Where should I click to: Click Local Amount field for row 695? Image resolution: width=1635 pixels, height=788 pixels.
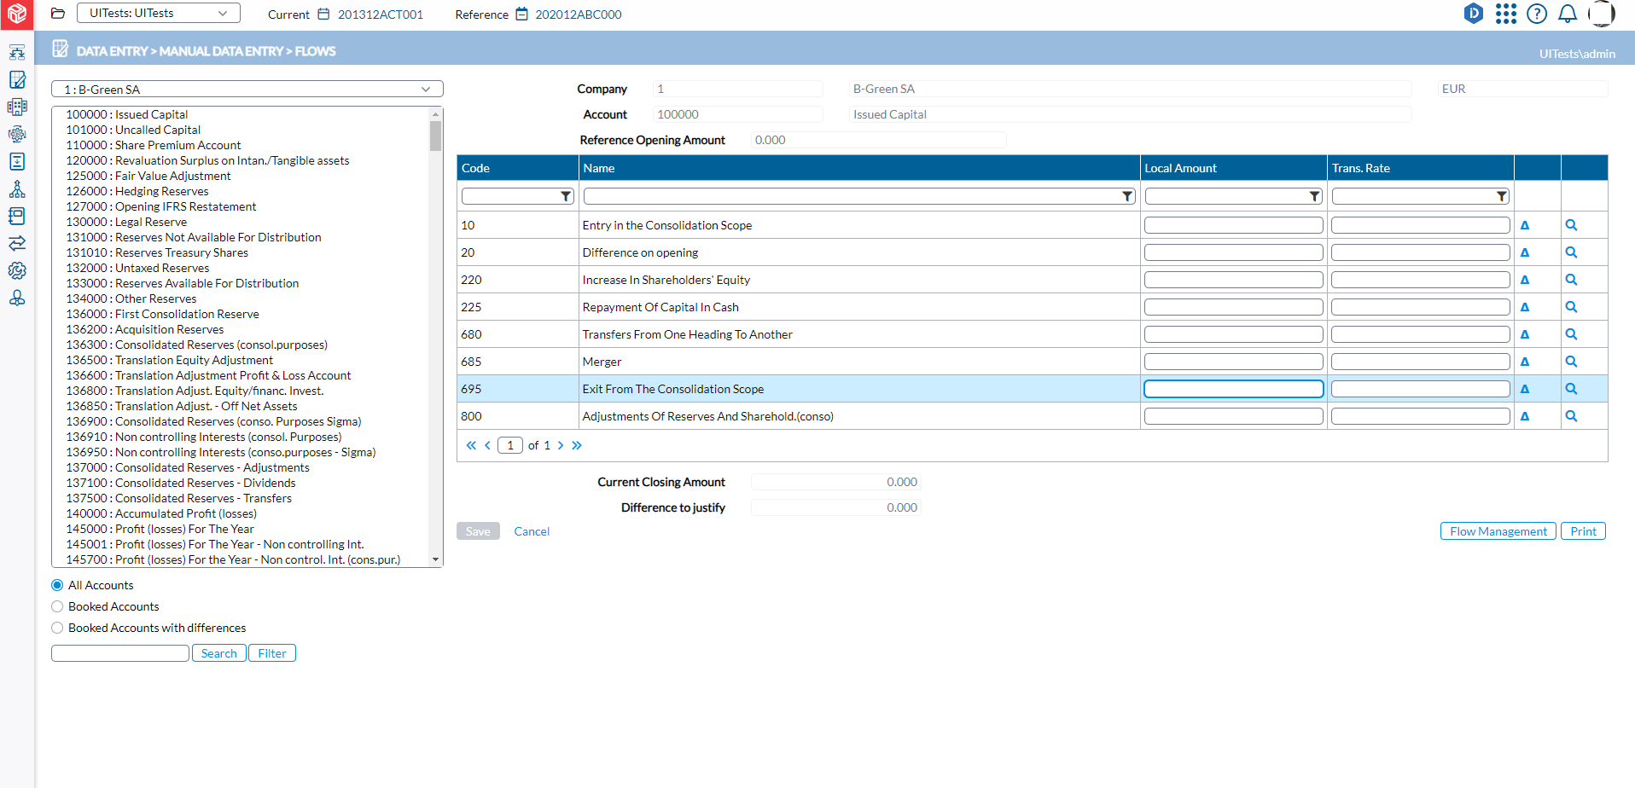click(x=1234, y=389)
